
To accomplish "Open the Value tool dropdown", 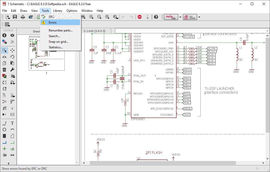I will point(13,95).
